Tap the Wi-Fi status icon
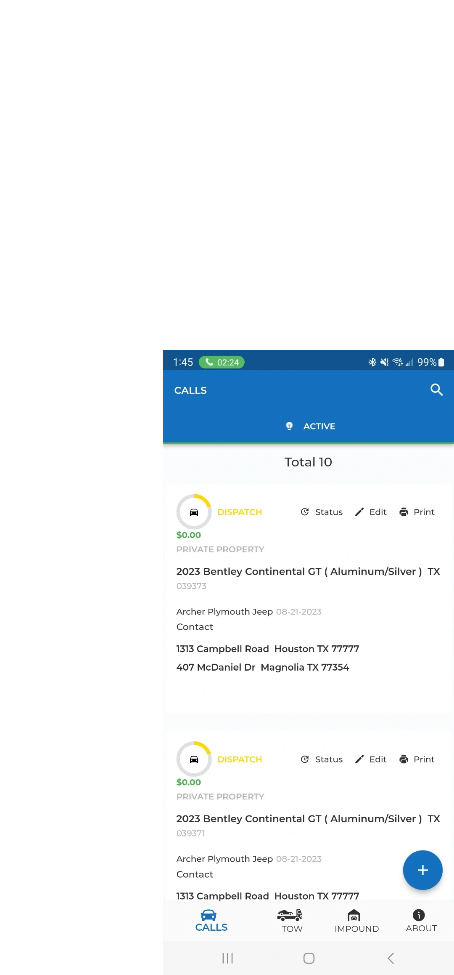Screen dimensions: 454x975 click(x=398, y=362)
